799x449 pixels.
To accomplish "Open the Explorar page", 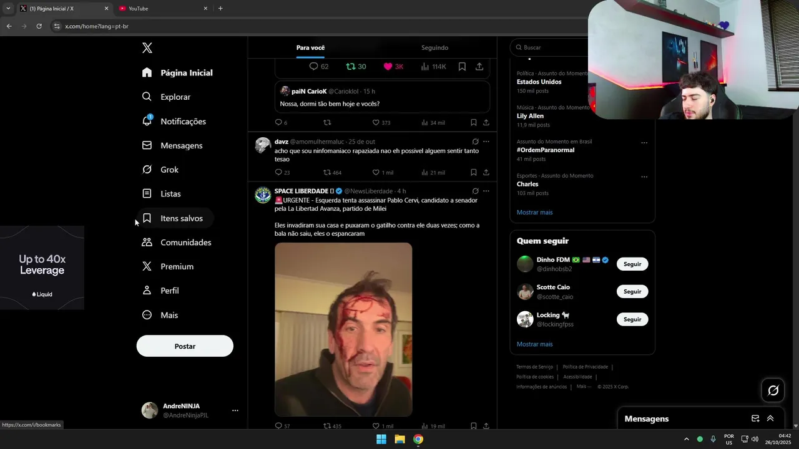I will (x=167, y=97).
